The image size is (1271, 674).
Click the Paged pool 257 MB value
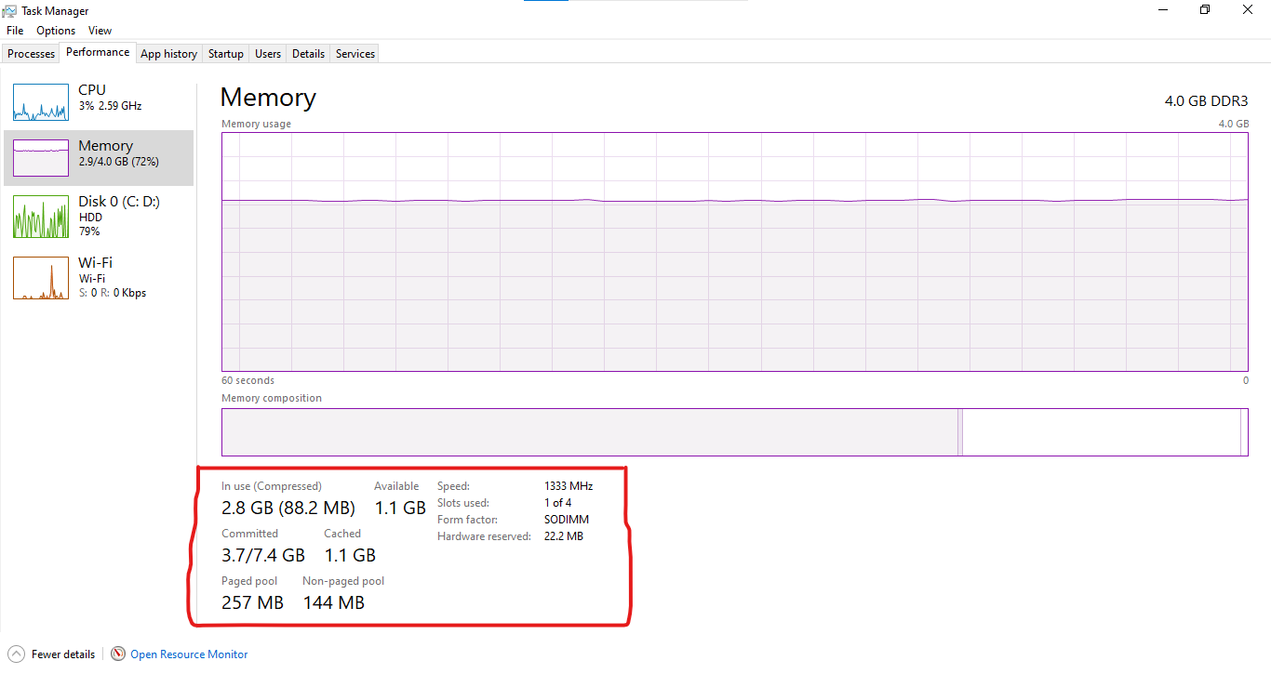click(x=252, y=603)
